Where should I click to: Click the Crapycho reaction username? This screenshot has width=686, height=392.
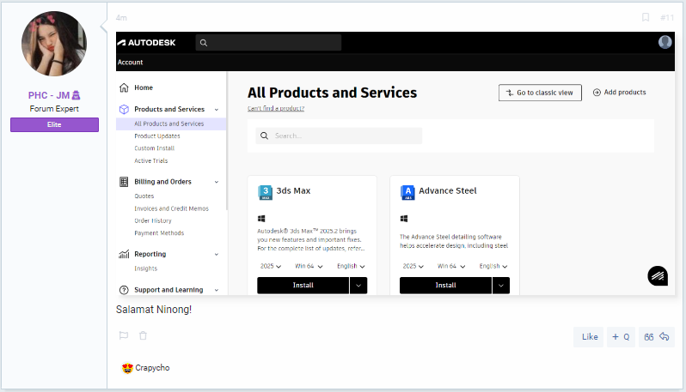coord(152,368)
